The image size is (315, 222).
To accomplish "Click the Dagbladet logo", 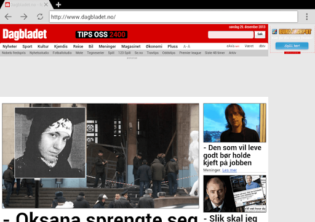I will [x=25, y=34].
